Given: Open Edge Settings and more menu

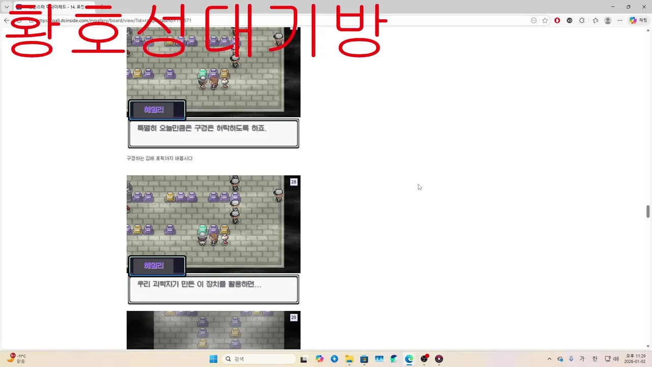Looking at the screenshot, I should tap(620, 20).
